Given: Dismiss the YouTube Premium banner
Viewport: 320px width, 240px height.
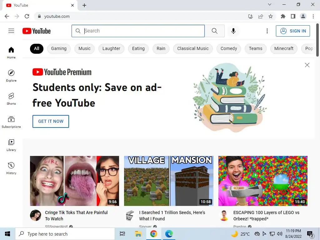Looking at the screenshot, I should [307, 65].
